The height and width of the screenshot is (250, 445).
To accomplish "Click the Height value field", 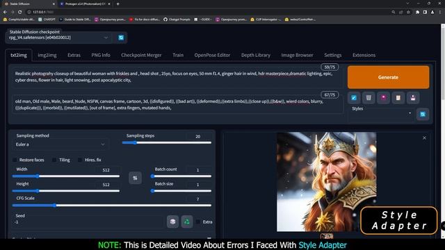I will pyautogui.click(x=106, y=185).
